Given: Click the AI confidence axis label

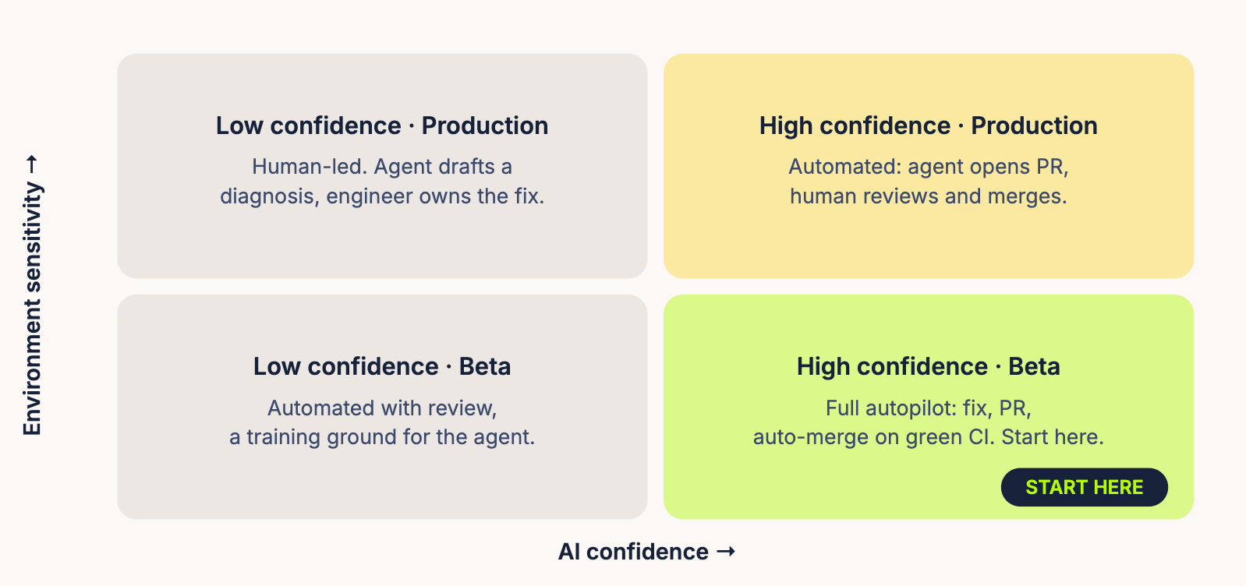Looking at the screenshot, I should point(633,552).
